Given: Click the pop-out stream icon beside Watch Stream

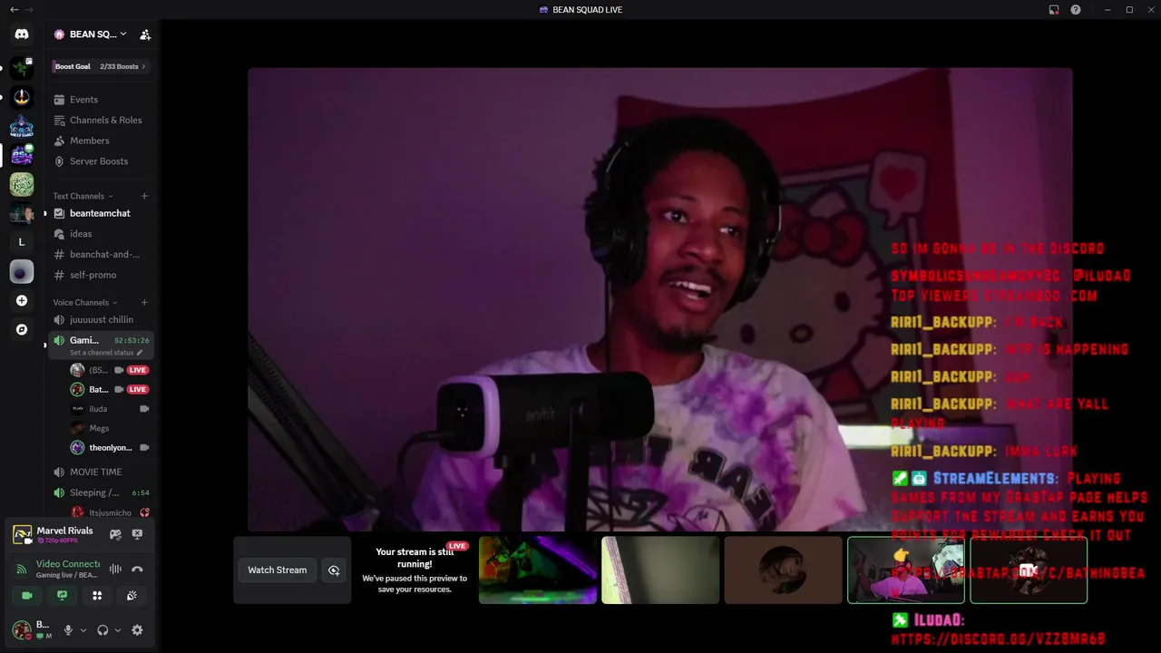Looking at the screenshot, I should coord(334,570).
